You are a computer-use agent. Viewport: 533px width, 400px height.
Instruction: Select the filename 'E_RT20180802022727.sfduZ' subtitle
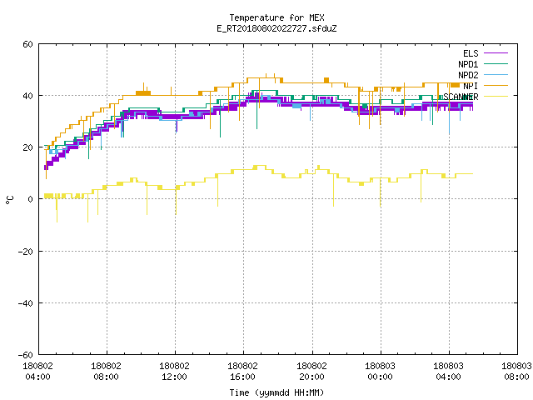pos(276,28)
